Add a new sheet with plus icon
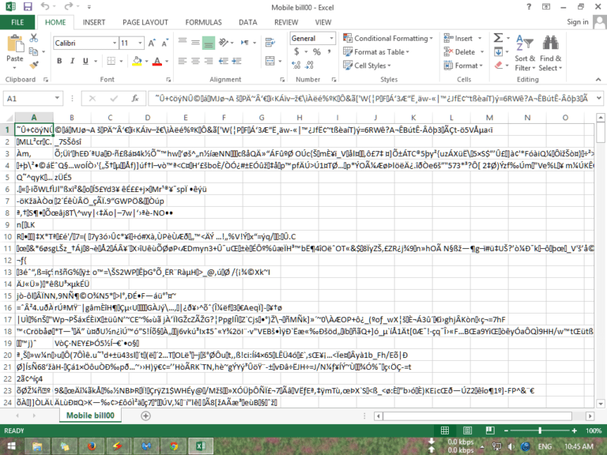This screenshot has height=455, width=607. coord(145,416)
